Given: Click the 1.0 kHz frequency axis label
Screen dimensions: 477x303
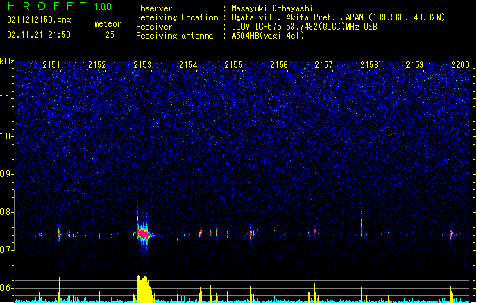Looking at the screenshot, I should point(7,136).
